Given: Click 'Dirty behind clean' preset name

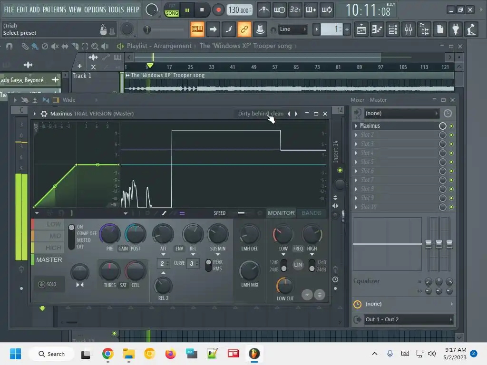Looking at the screenshot, I should coord(261,114).
